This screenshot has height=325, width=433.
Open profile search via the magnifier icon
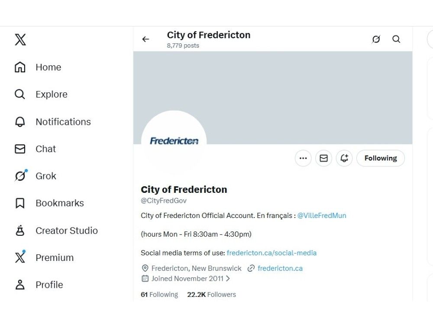(396, 39)
